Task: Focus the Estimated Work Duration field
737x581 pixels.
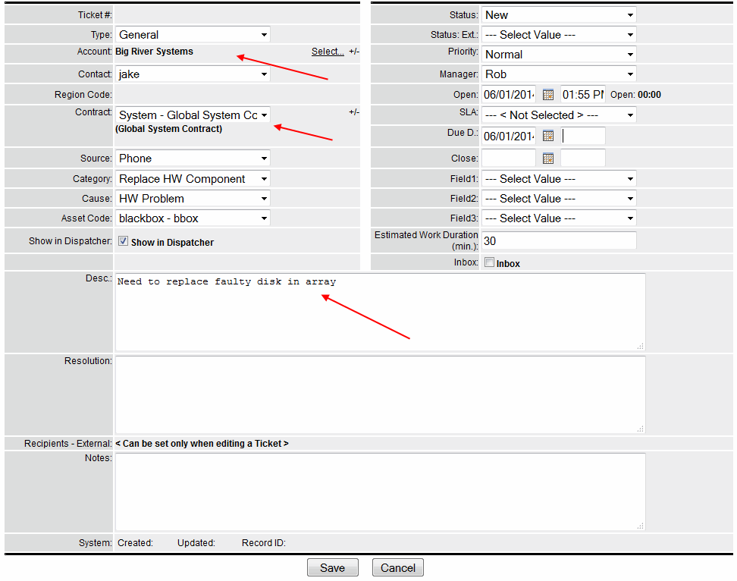Action: 558,241
